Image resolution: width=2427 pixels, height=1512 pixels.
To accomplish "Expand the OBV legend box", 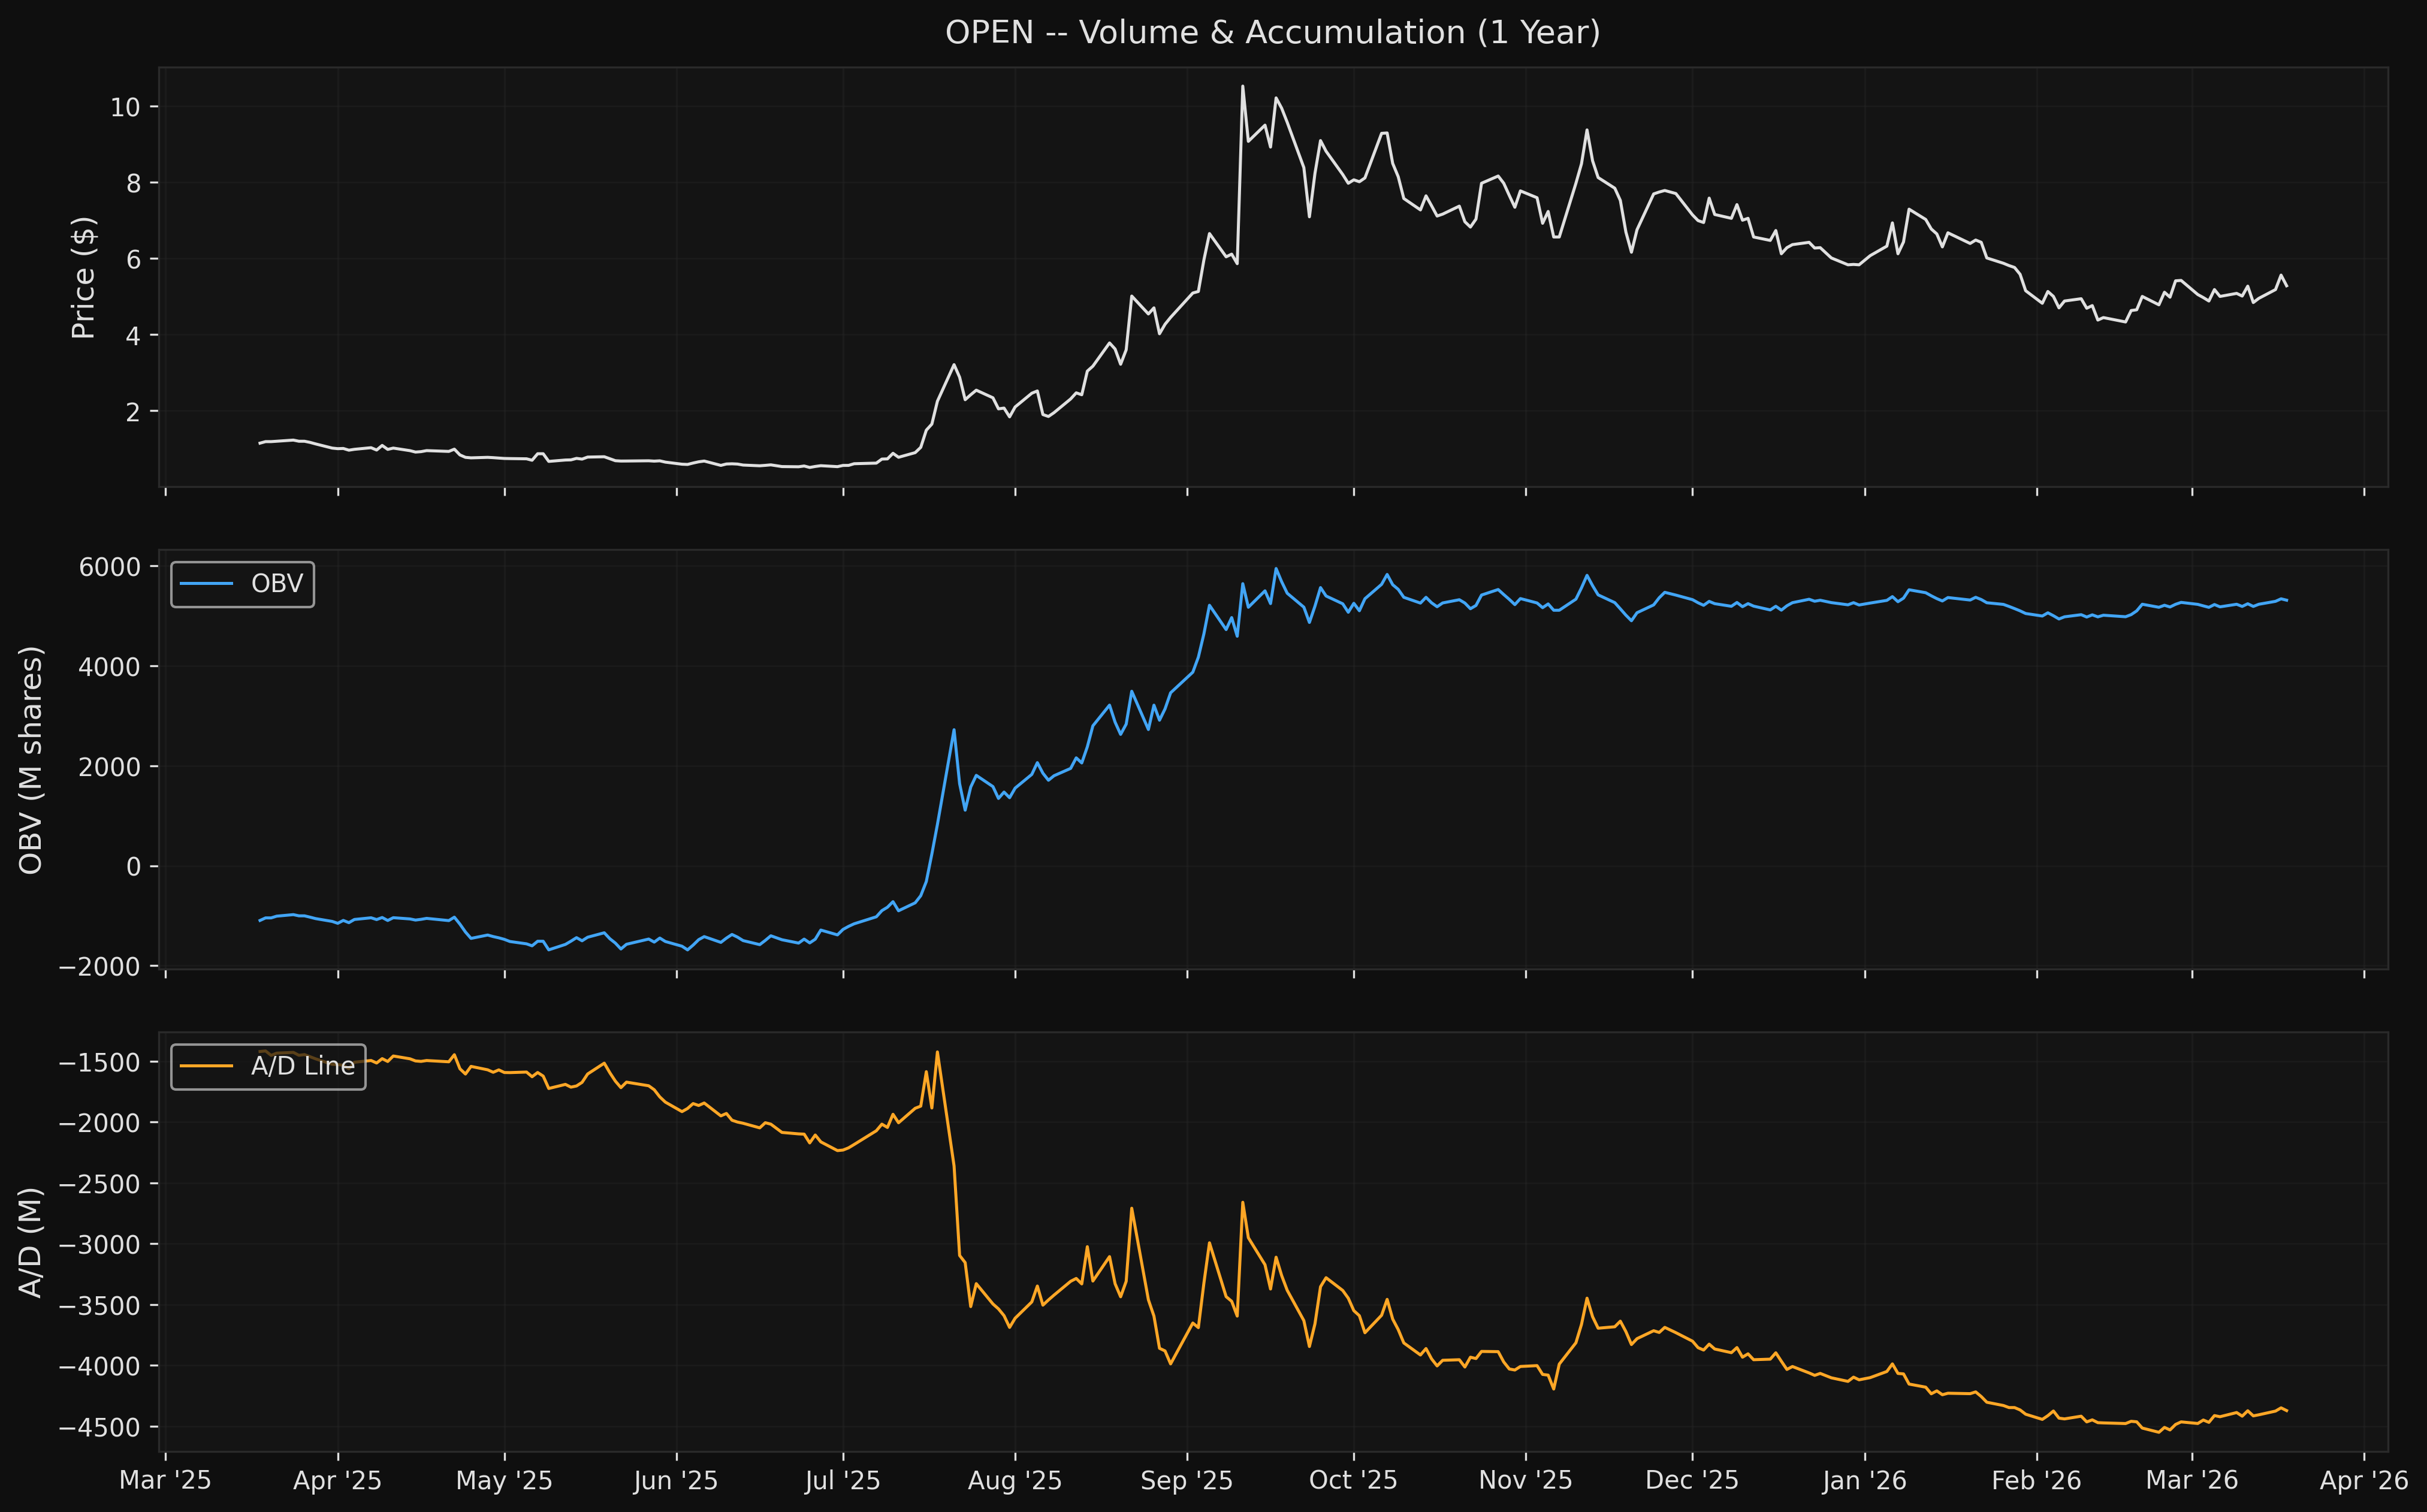I will point(243,583).
